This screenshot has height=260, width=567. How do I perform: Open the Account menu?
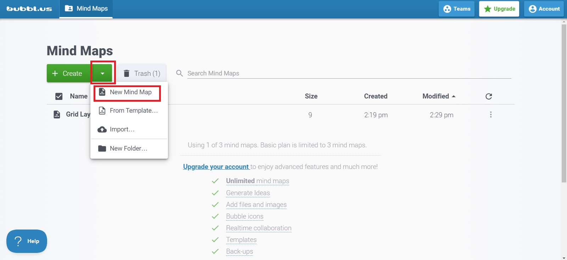pos(544,9)
